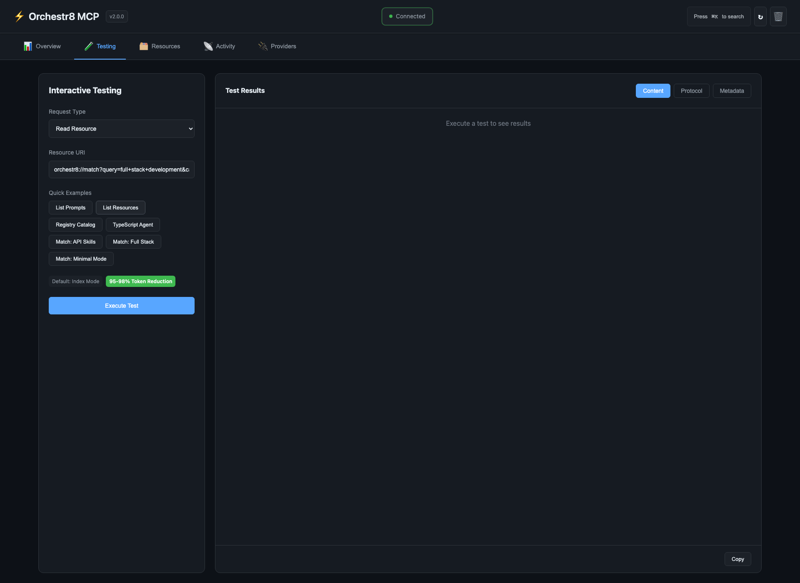Image resolution: width=800 pixels, height=583 pixels.
Task: Switch results to Metadata view
Action: [x=732, y=91]
